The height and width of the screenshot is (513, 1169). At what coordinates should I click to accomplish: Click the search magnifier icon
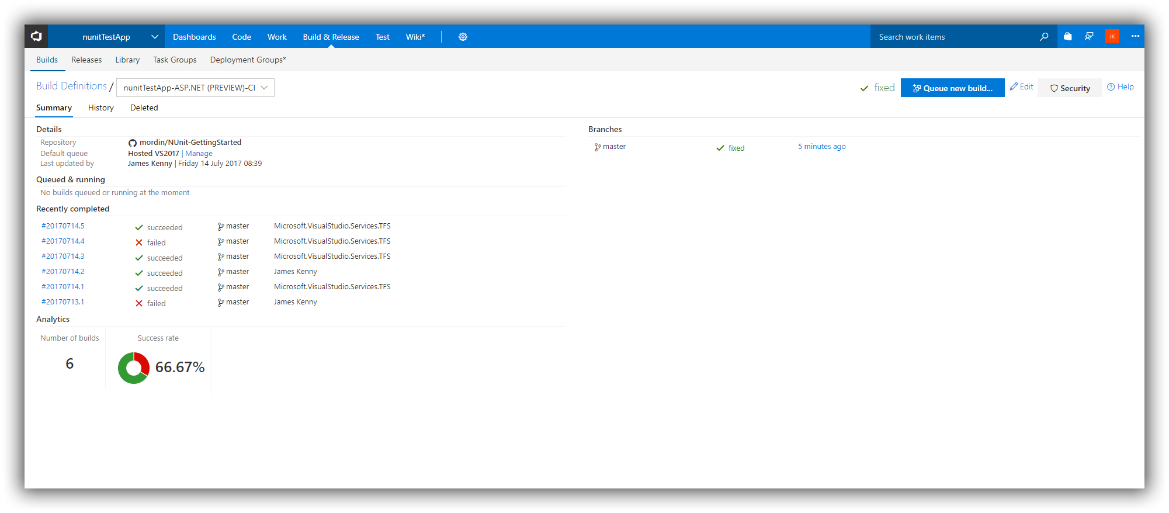(x=1044, y=37)
